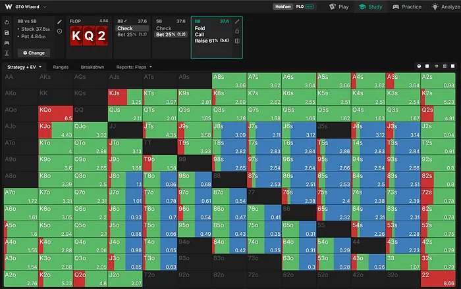Choose Fold in the active BB box
This screenshot has width=461, height=289.
(x=200, y=28)
